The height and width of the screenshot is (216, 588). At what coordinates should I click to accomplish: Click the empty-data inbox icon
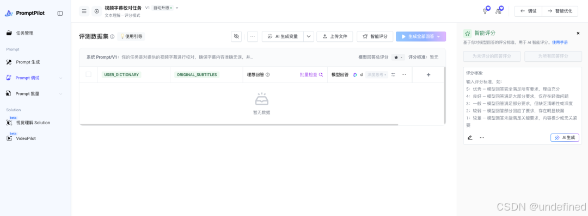click(x=262, y=99)
